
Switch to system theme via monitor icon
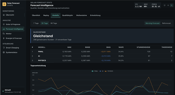click(x=165, y=5)
